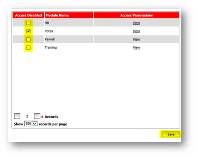Uncheck the Rotas access disabled checkbox
This screenshot has height=158, width=197.
coord(28,31)
